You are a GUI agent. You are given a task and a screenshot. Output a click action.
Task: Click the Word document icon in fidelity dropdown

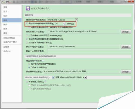click(x=53, y=77)
